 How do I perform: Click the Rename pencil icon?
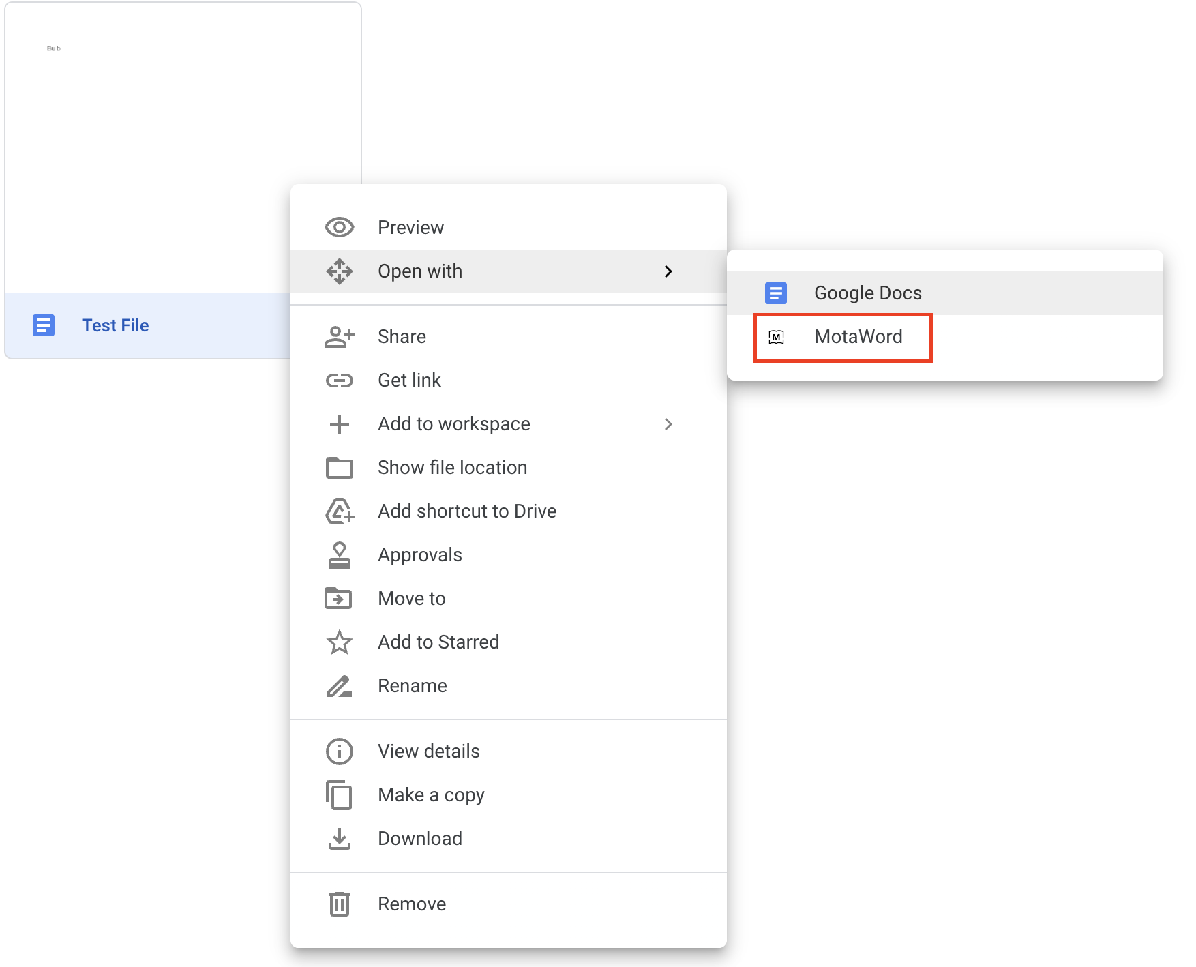pos(339,686)
